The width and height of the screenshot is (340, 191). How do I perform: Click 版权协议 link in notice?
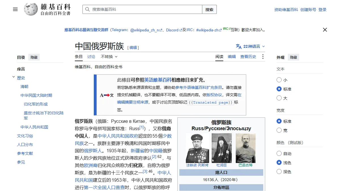tap(214, 95)
